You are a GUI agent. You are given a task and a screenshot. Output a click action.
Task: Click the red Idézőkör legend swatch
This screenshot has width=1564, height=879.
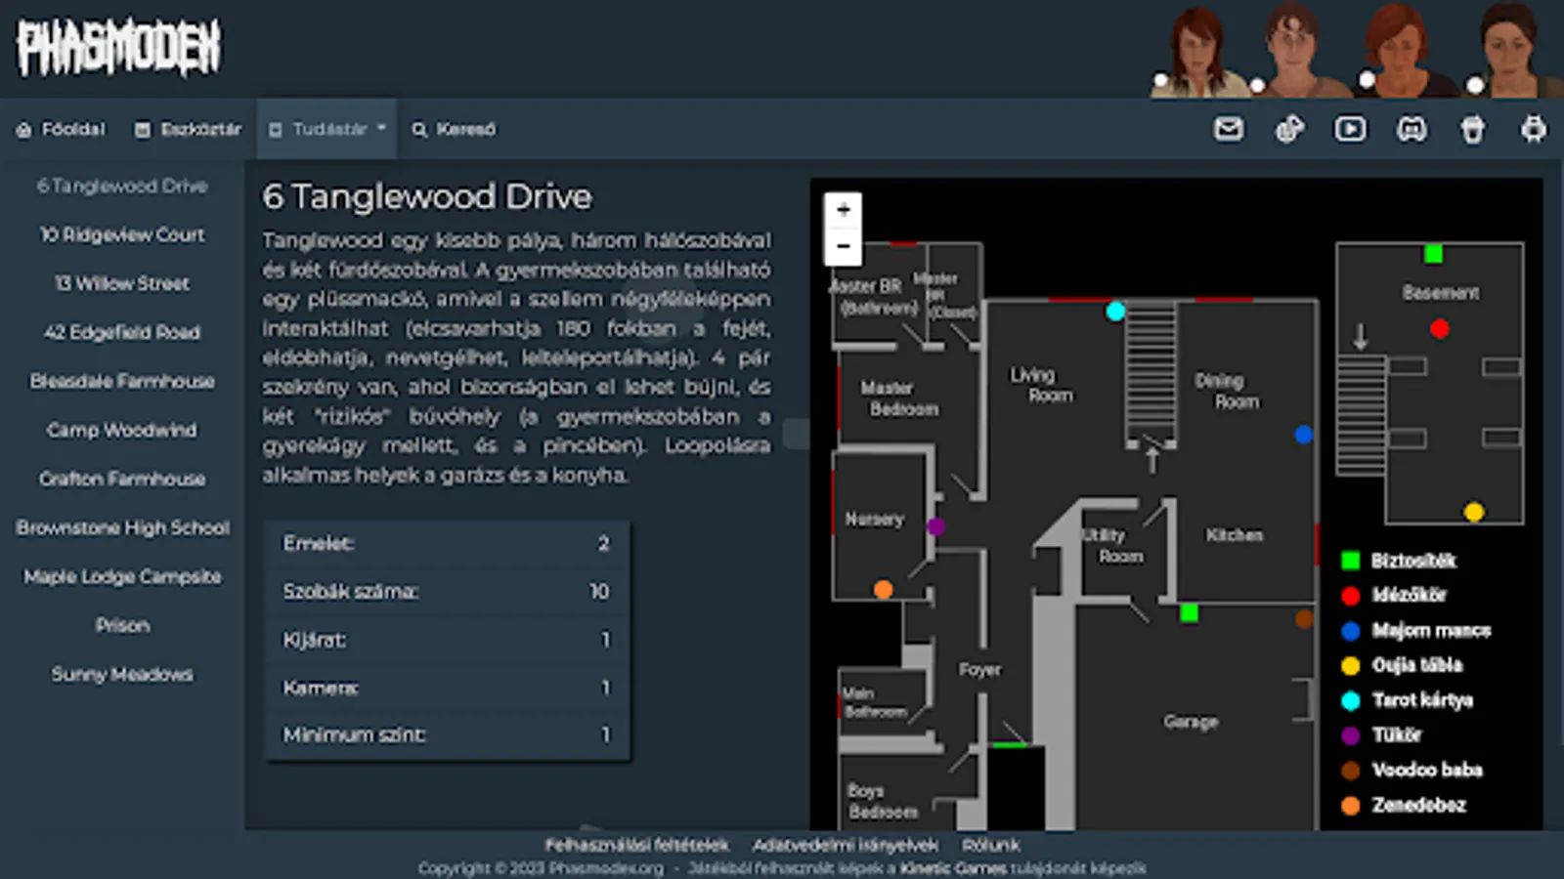1351,595
